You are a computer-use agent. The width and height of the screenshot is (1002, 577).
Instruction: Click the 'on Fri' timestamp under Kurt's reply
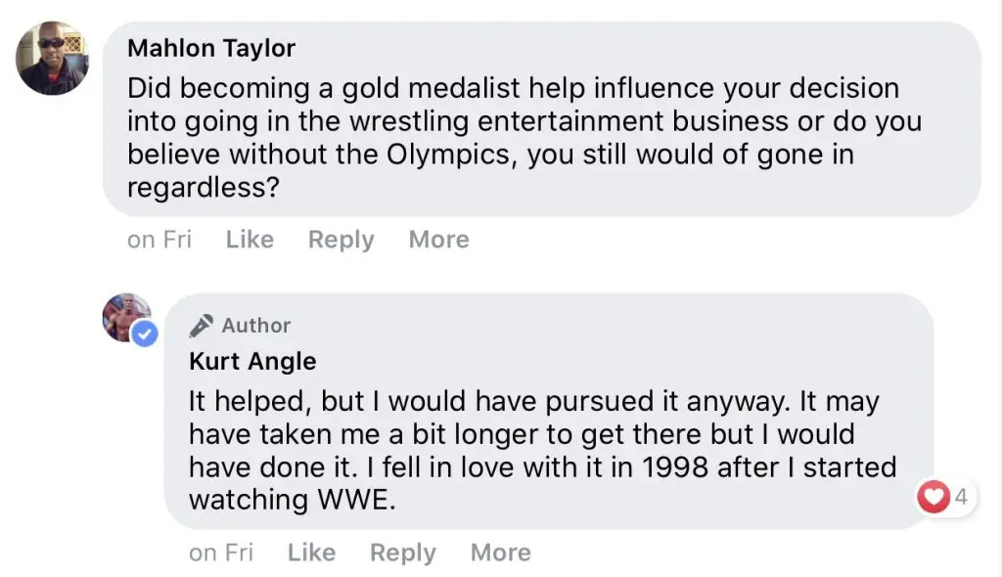pyautogui.click(x=221, y=553)
